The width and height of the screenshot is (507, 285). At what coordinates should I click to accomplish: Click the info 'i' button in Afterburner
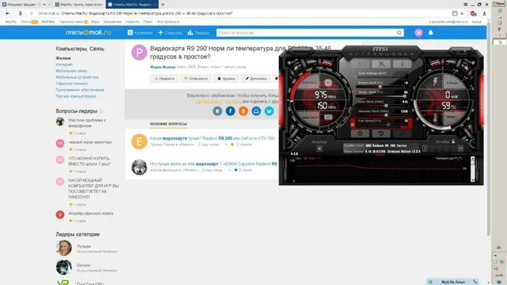point(402,64)
